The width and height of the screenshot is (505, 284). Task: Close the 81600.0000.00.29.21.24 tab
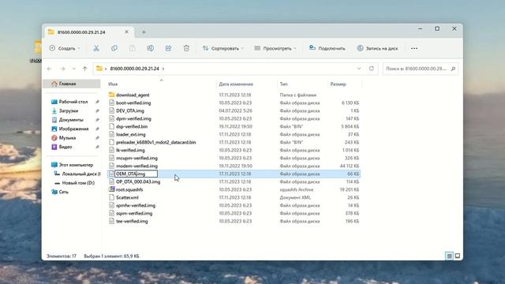pyautogui.click(x=126, y=32)
